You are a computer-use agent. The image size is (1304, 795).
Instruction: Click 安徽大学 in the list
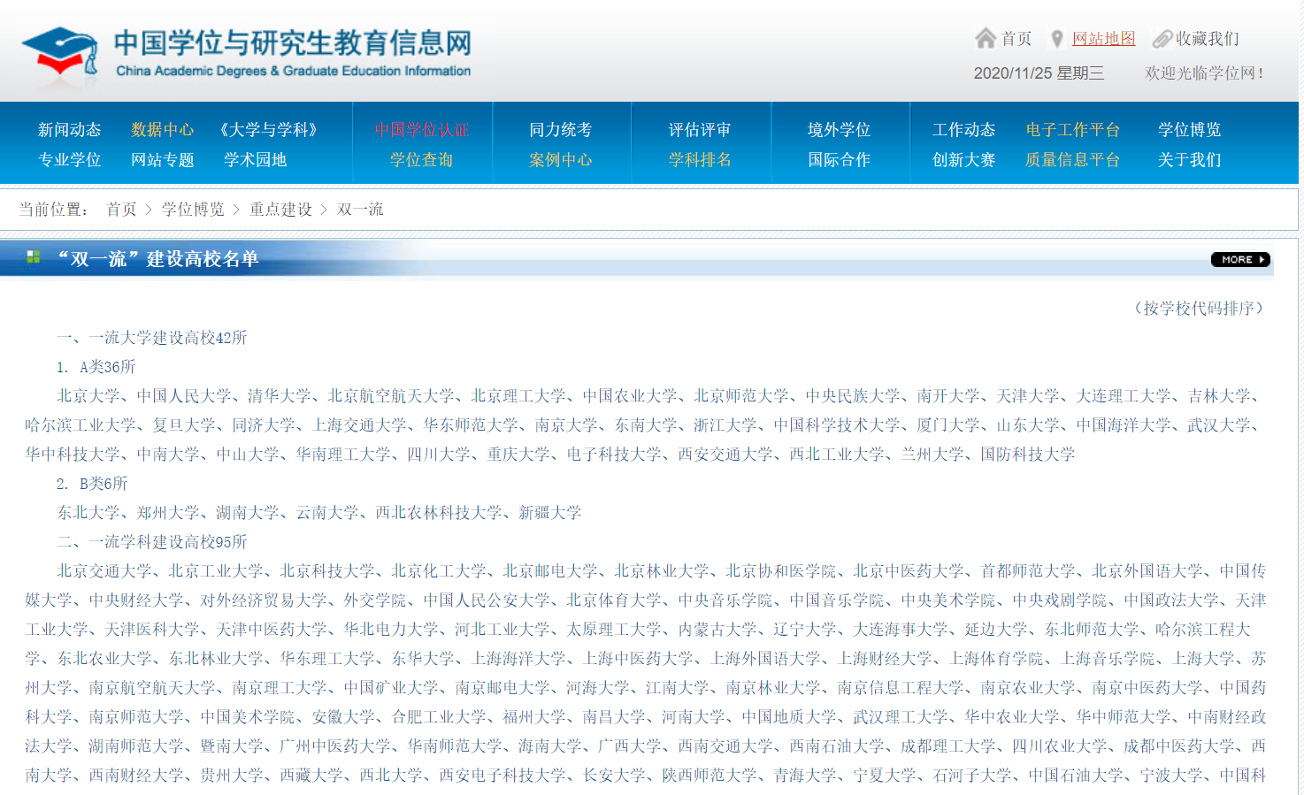pyautogui.click(x=343, y=717)
